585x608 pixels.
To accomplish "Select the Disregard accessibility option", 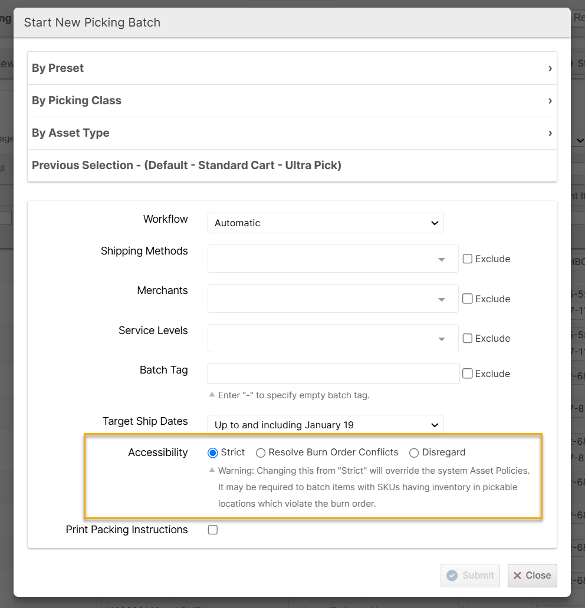I will pyautogui.click(x=414, y=452).
